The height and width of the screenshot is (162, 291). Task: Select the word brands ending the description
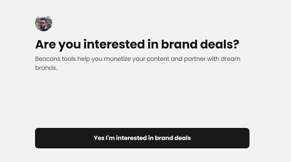click(46, 68)
